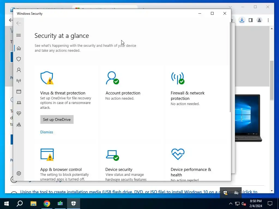Click the Firewall & network protection tile icon

point(178,78)
